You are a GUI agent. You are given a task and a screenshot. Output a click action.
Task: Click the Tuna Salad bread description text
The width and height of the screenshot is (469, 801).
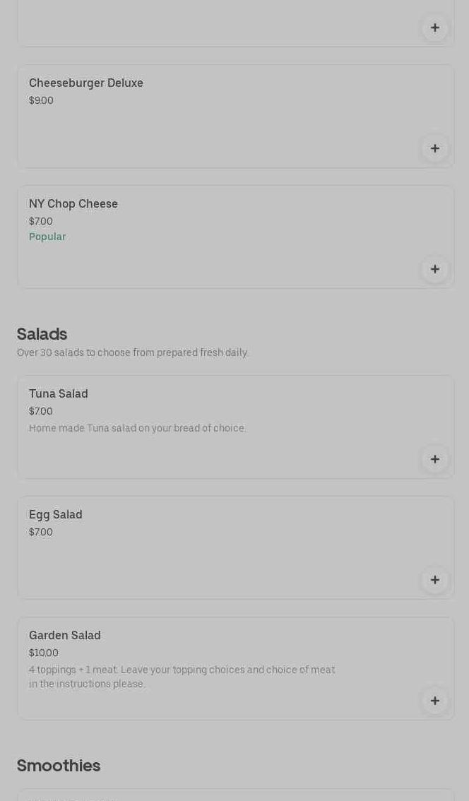click(x=138, y=429)
